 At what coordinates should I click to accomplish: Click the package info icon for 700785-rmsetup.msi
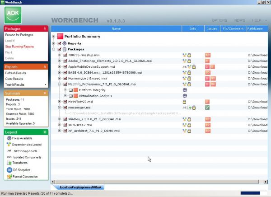[189, 55]
